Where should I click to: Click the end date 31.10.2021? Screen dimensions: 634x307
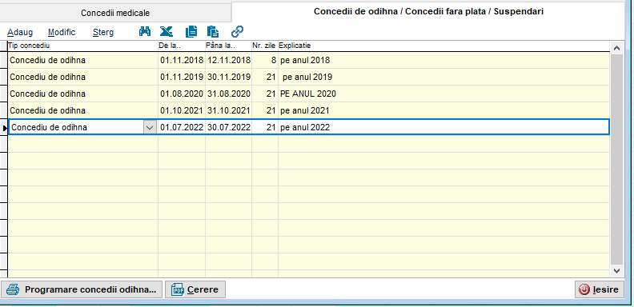coord(229,110)
